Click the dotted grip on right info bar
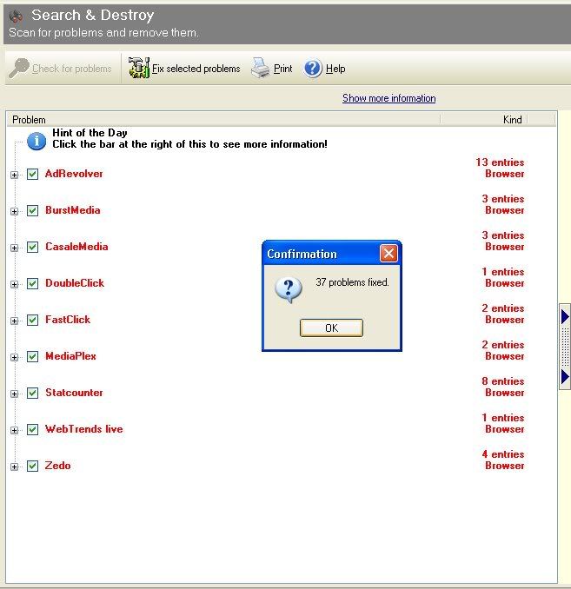 (x=565, y=347)
